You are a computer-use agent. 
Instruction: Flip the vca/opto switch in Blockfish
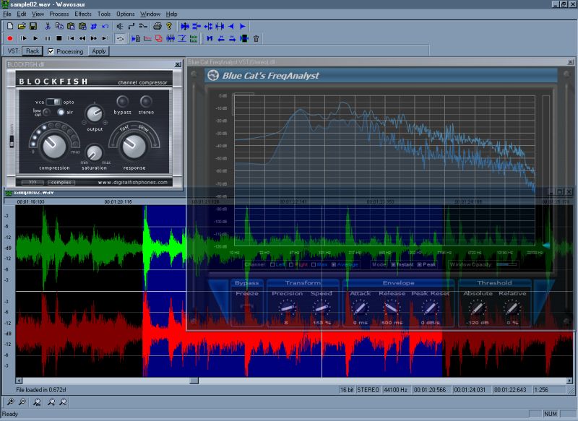[53, 102]
